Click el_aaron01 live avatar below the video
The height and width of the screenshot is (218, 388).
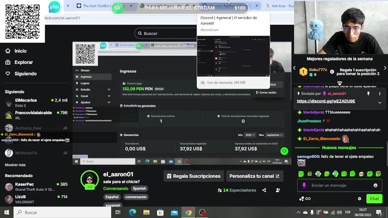coord(89,179)
